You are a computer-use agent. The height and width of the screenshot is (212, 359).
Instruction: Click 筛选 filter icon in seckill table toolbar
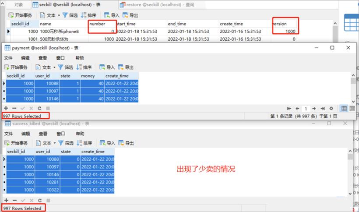(x=70, y=15)
